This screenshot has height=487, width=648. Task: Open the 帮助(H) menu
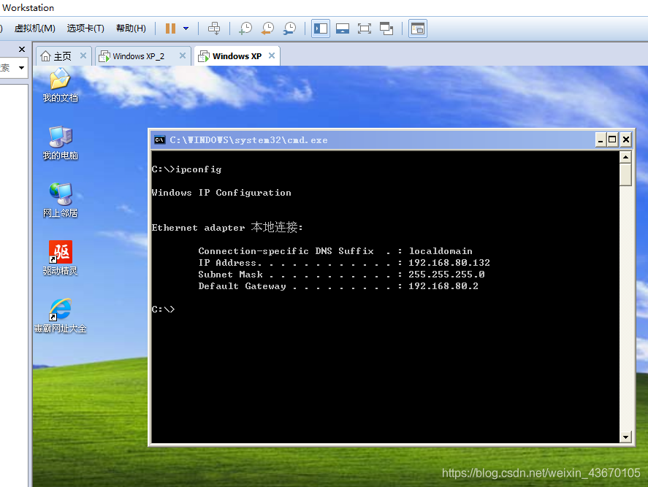(131, 28)
